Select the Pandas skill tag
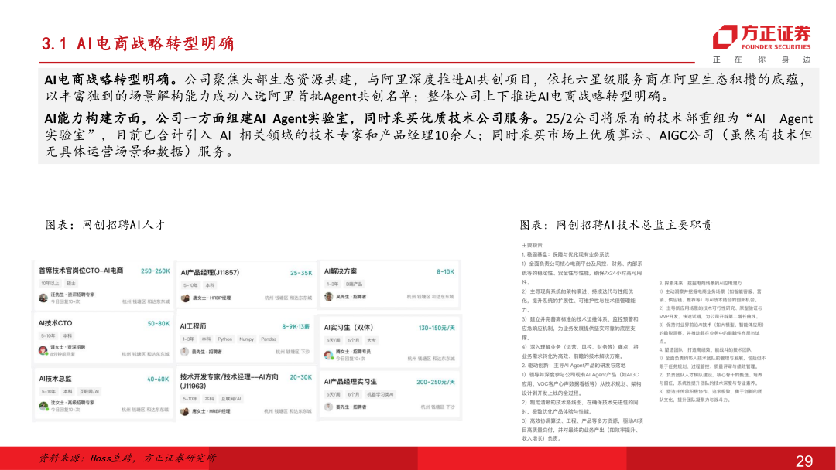This screenshot has width=836, height=470. [269, 339]
